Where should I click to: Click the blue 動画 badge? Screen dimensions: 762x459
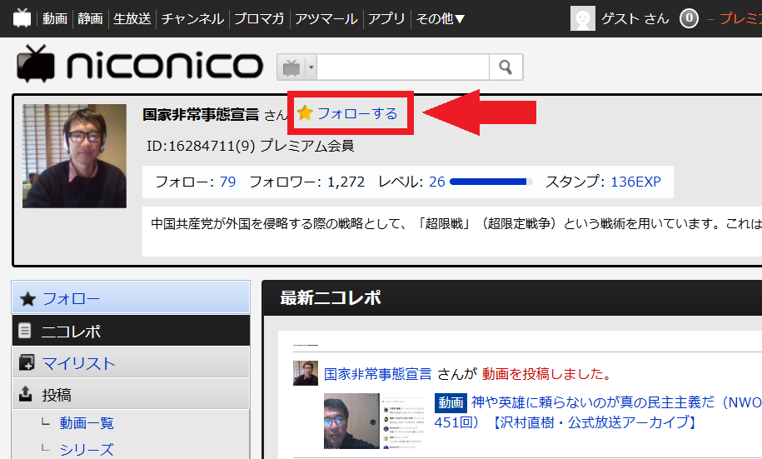click(x=451, y=402)
